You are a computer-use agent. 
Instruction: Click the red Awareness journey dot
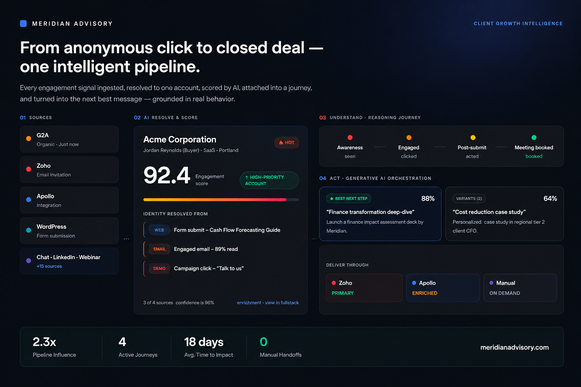tap(350, 138)
